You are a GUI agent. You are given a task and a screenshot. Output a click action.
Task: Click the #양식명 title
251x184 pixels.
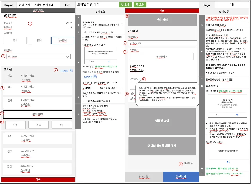click(x=10, y=16)
